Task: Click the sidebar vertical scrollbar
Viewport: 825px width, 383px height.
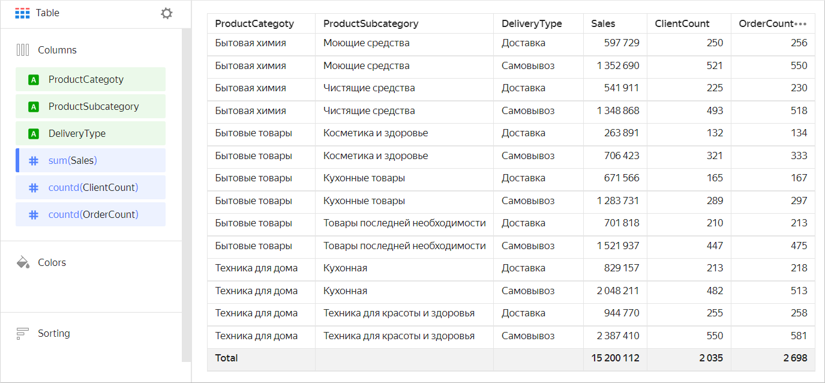Action: click(x=186, y=192)
